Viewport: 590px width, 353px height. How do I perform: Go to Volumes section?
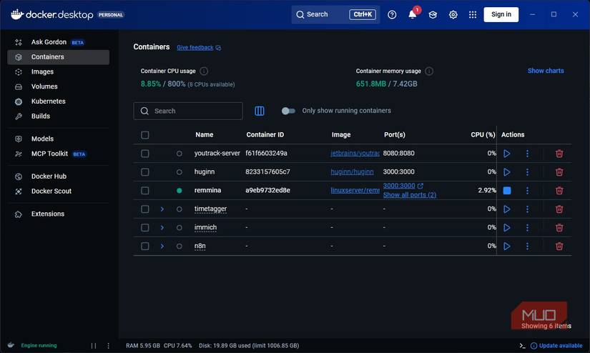[59, 86]
